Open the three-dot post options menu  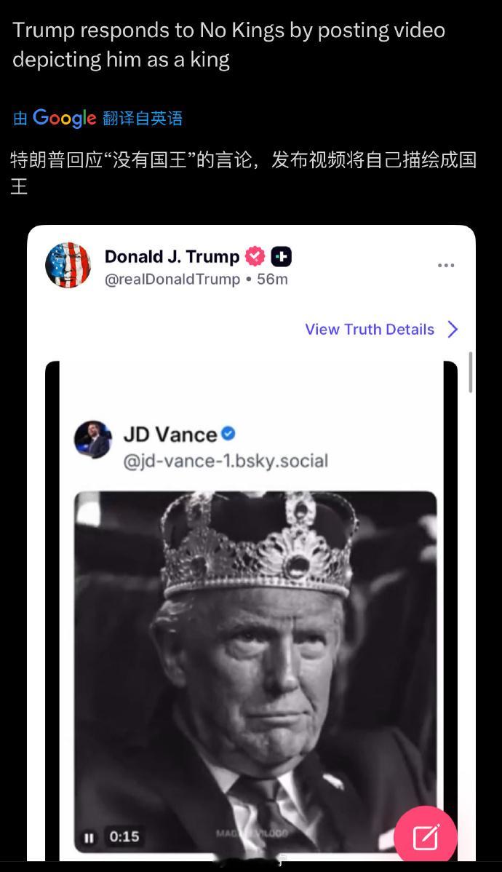(x=446, y=266)
